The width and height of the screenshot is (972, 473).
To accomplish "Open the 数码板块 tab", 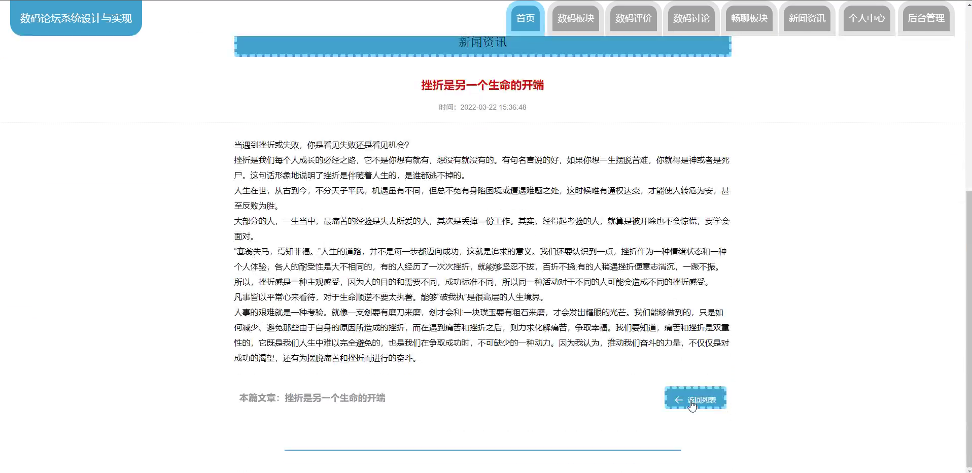I will point(575,18).
